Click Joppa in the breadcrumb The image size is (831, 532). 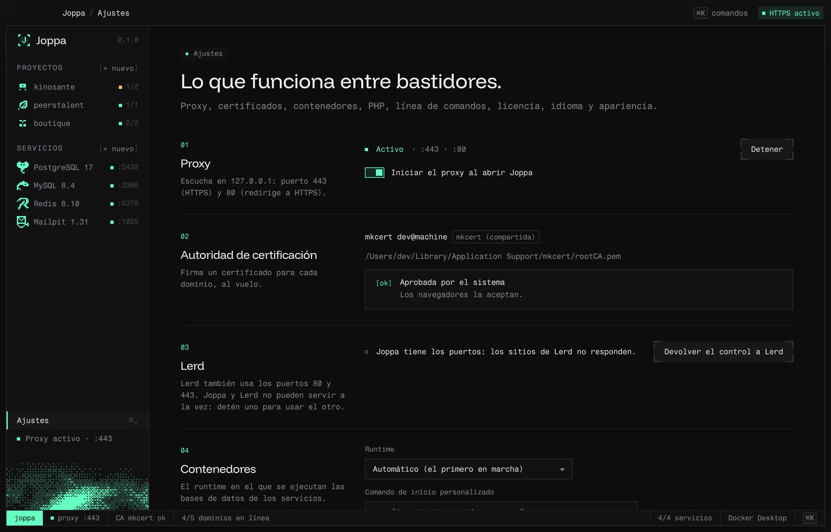[x=74, y=13]
